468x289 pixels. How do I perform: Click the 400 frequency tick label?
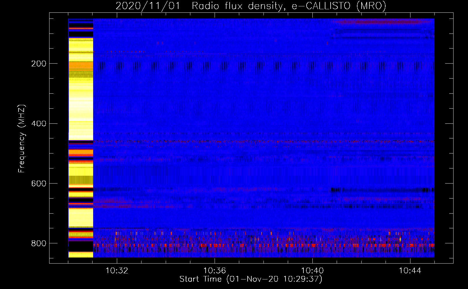click(x=38, y=124)
